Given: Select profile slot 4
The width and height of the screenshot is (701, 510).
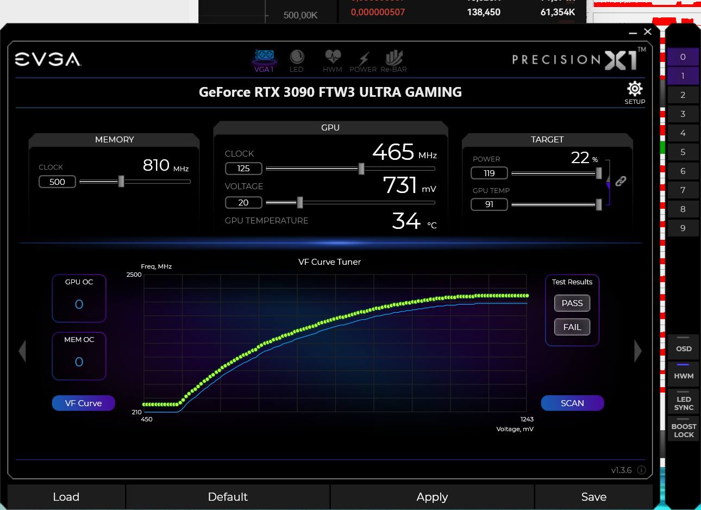Looking at the screenshot, I should 683,133.
